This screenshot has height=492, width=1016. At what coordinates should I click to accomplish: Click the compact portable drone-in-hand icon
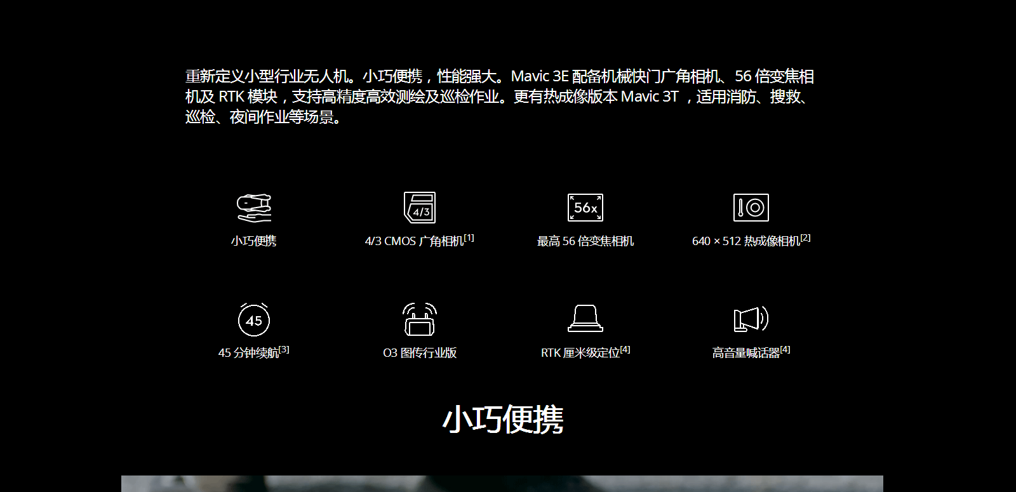tap(254, 208)
